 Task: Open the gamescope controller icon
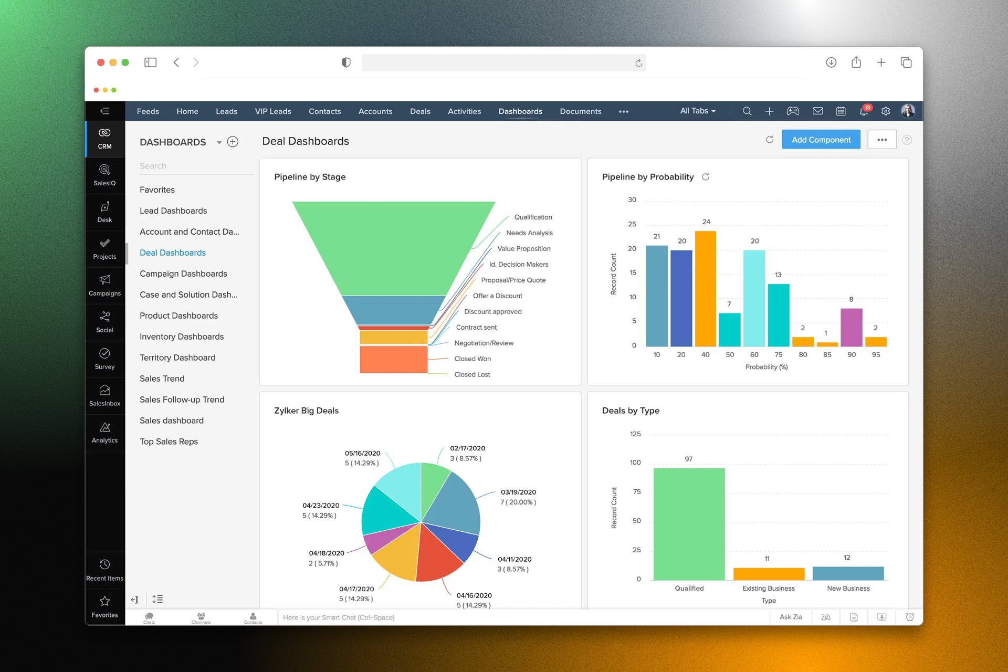(x=793, y=111)
